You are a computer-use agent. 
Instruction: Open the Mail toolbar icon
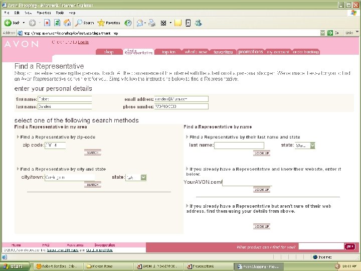tap(140, 23)
